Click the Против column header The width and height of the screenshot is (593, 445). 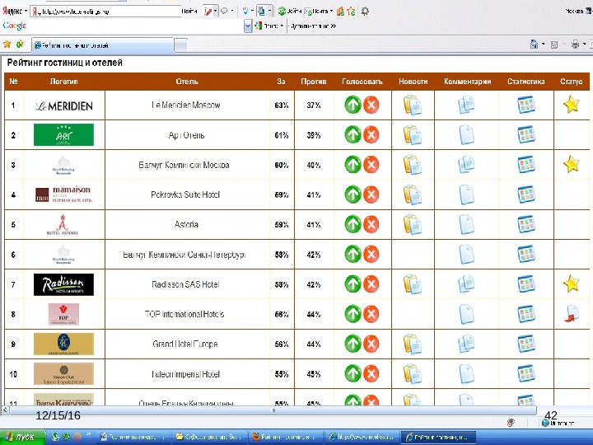[314, 82]
